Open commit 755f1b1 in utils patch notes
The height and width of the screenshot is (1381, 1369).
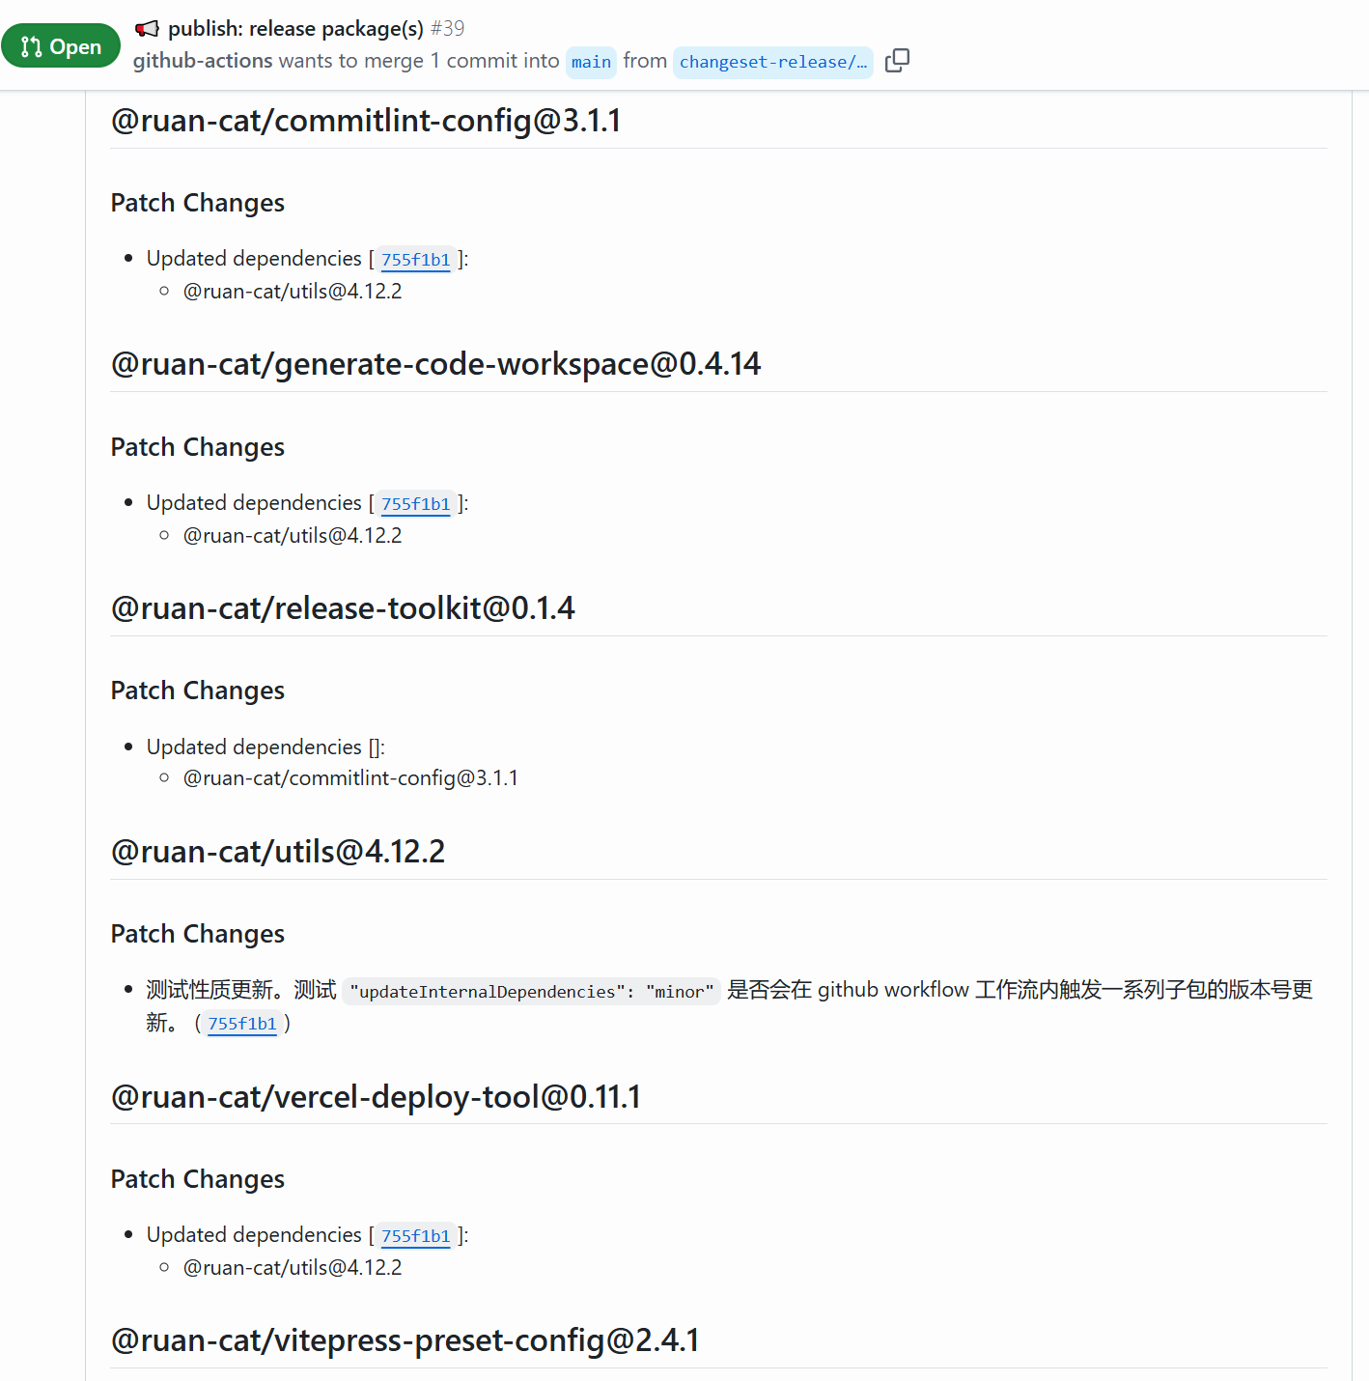click(242, 1024)
